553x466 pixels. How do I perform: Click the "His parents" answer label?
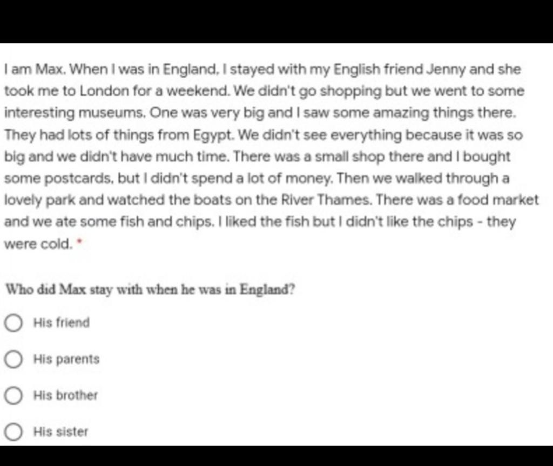pyautogui.click(x=66, y=359)
